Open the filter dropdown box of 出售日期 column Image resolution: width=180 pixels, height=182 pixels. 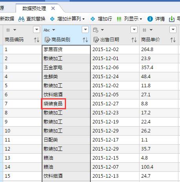pos(134,29)
